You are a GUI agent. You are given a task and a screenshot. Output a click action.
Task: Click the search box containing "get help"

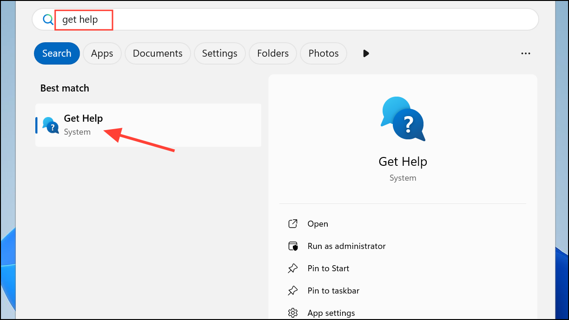pos(285,20)
